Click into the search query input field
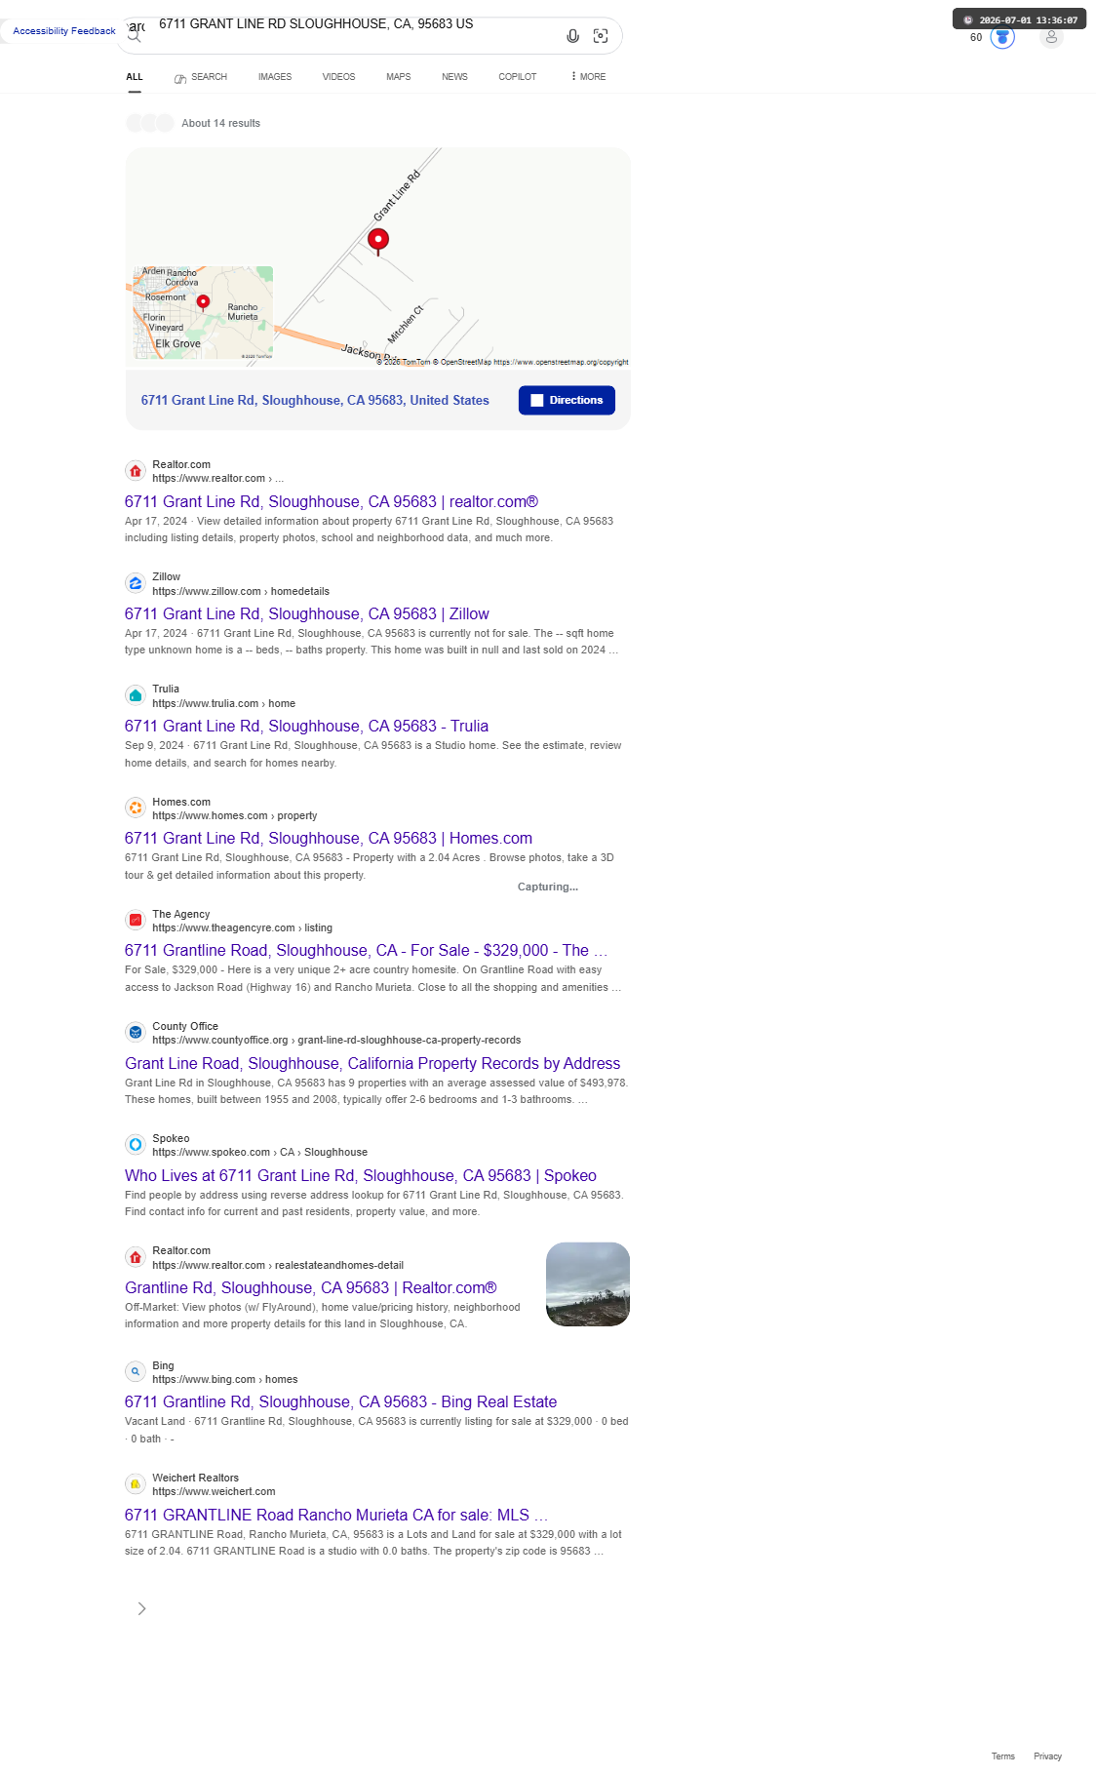This screenshot has height=1775, width=1096. pos(356,24)
